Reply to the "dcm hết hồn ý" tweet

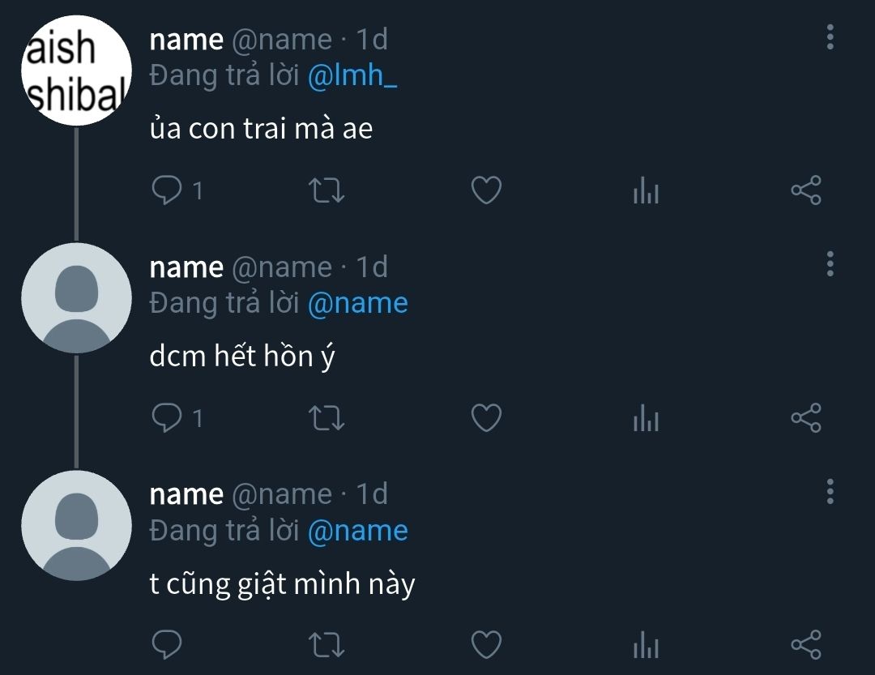[167, 417]
